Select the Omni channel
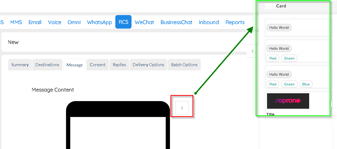The width and height of the screenshot is (337, 149). coord(74,22)
